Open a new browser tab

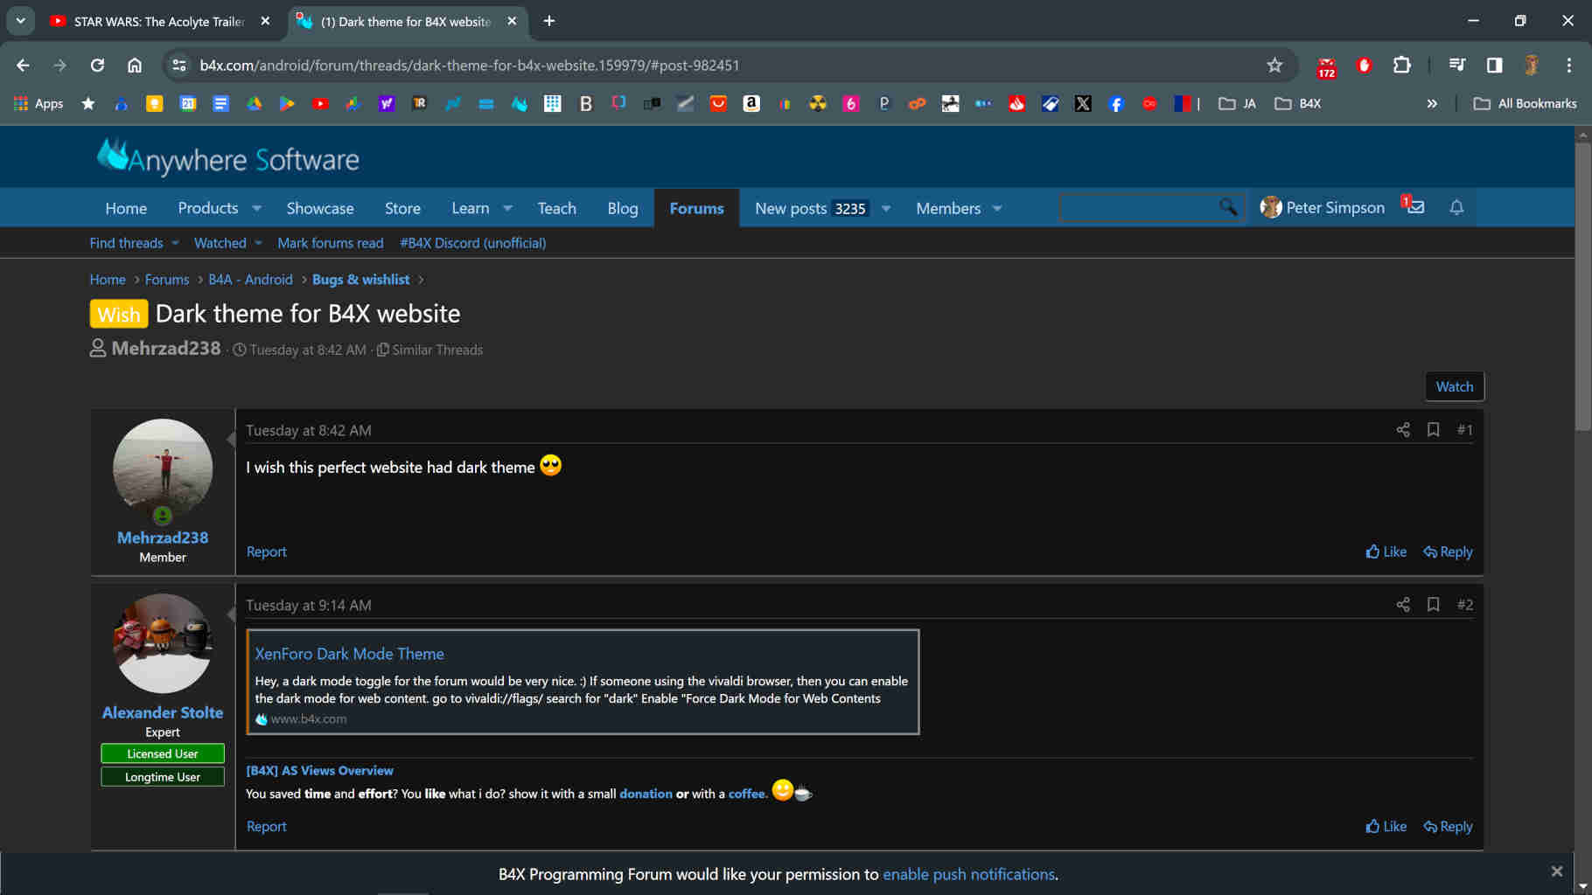pos(549,21)
